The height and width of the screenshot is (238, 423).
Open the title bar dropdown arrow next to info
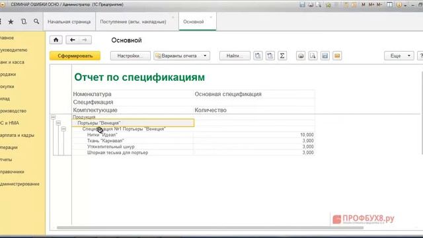[x=405, y=5]
